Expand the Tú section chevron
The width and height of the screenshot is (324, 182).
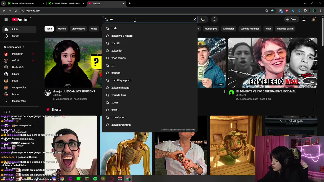[x=10, y=112]
